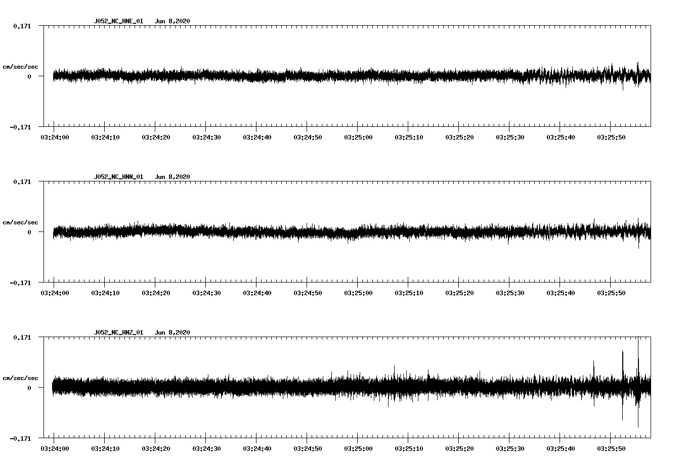Click the 03:25:30 time label under HNZ plot
Viewport: 687px width, 467px height.
(x=509, y=449)
